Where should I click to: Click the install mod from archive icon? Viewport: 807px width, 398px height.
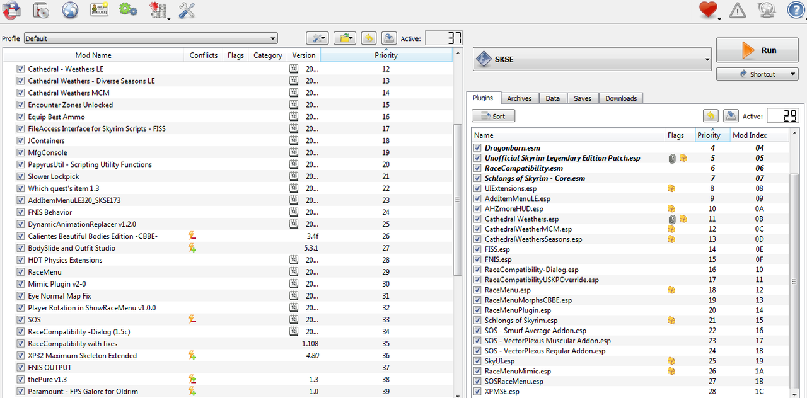40,9
